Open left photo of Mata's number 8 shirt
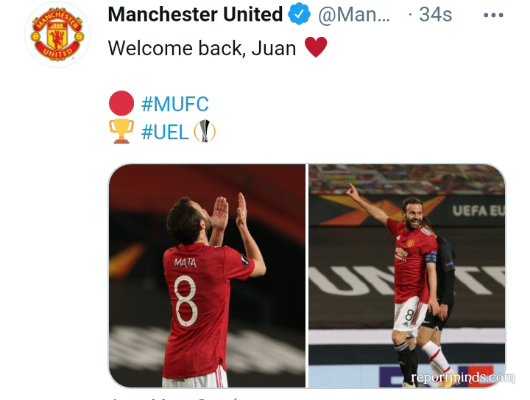This screenshot has height=400, width=530. click(207, 276)
